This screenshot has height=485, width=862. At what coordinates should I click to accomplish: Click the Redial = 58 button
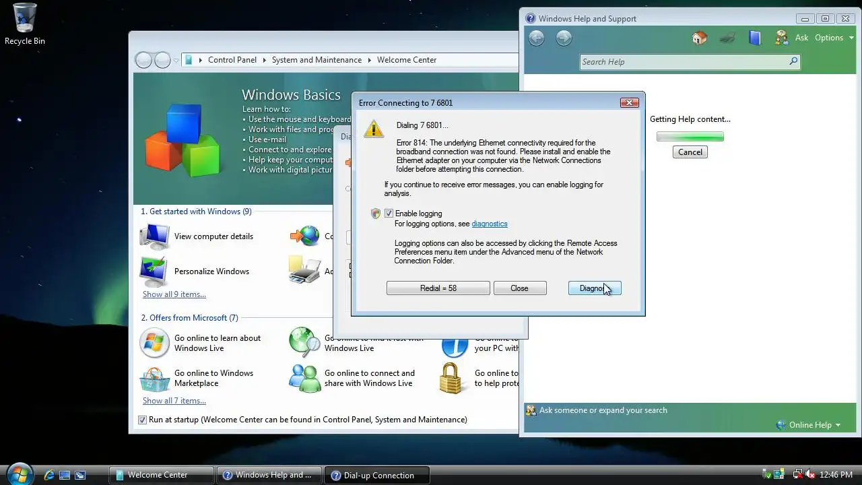click(438, 288)
